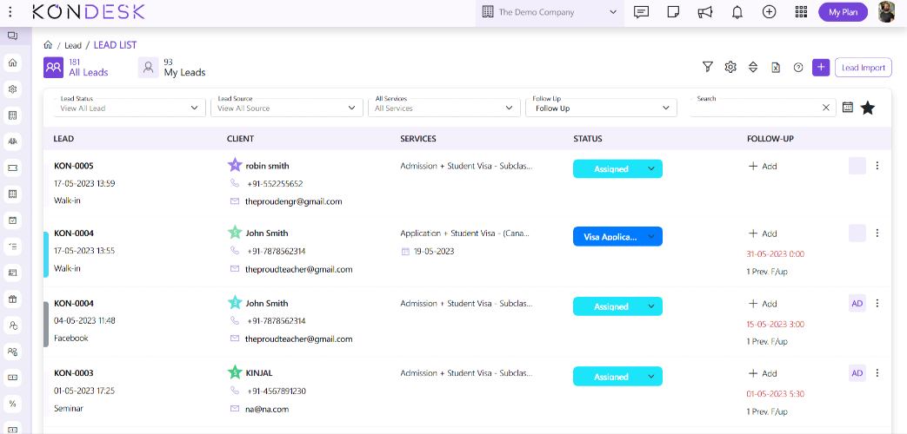Click the cyan color bar on KON-0004
The height and width of the screenshot is (434, 907).
(45, 254)
